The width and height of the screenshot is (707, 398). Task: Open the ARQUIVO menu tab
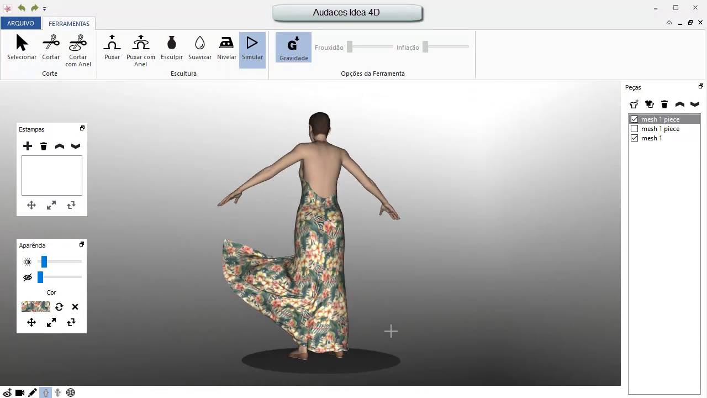pyautogui.click(x=20, y=23)
